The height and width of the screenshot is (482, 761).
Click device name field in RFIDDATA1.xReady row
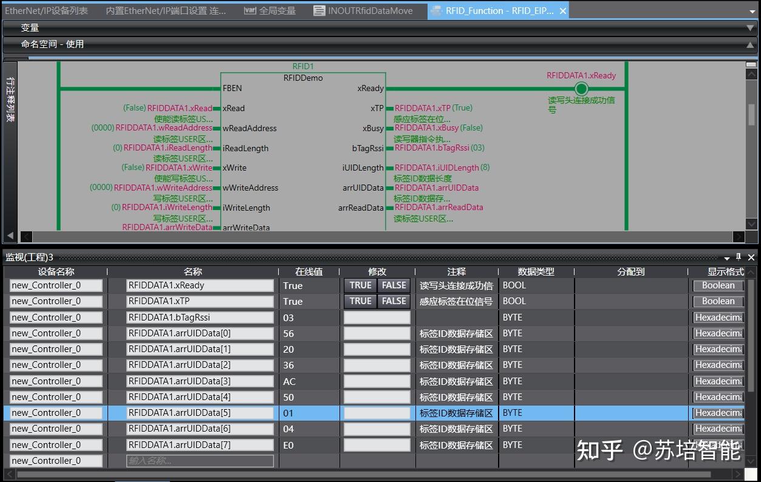pos(56,285)
